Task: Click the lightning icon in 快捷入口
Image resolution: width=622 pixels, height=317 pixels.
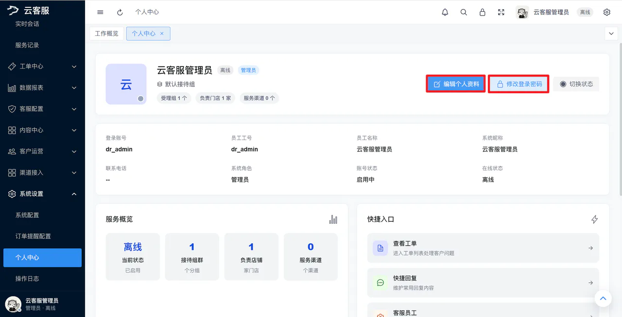Action: (594, 219)
